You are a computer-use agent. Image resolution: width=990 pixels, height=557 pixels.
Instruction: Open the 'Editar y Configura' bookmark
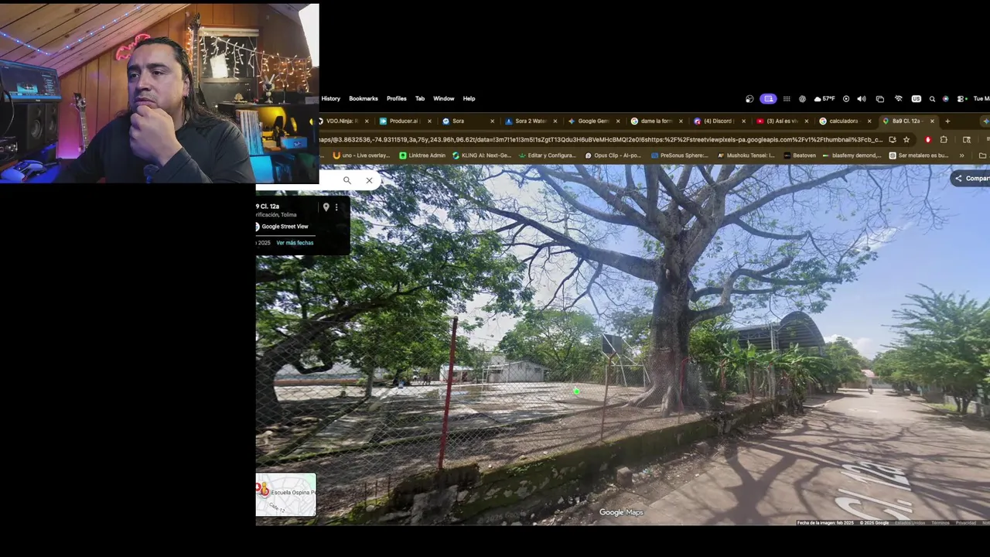coord(548,155)
